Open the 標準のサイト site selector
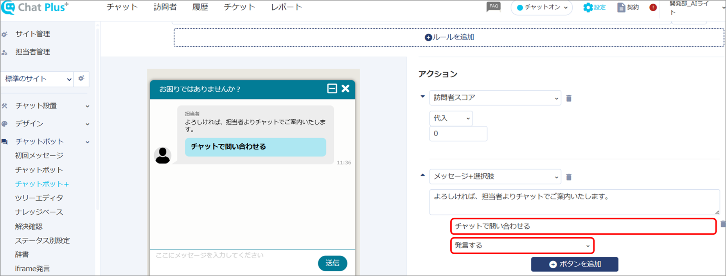The image size is (726, 276). coord(37,79)
